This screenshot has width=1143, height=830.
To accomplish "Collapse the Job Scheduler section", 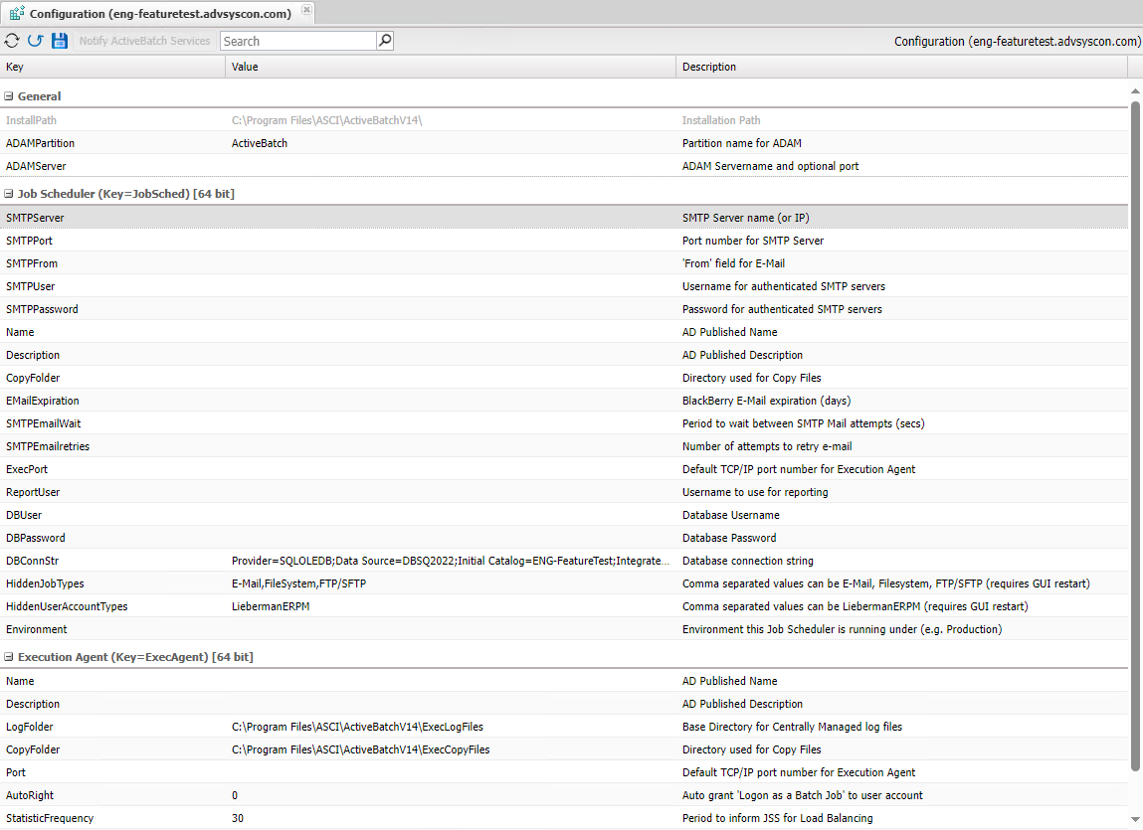I will 9,195.
